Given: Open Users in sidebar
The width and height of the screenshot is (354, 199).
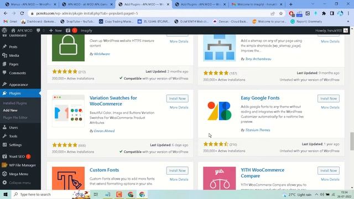Looking at the screenshot, I should tap(13, 128).
